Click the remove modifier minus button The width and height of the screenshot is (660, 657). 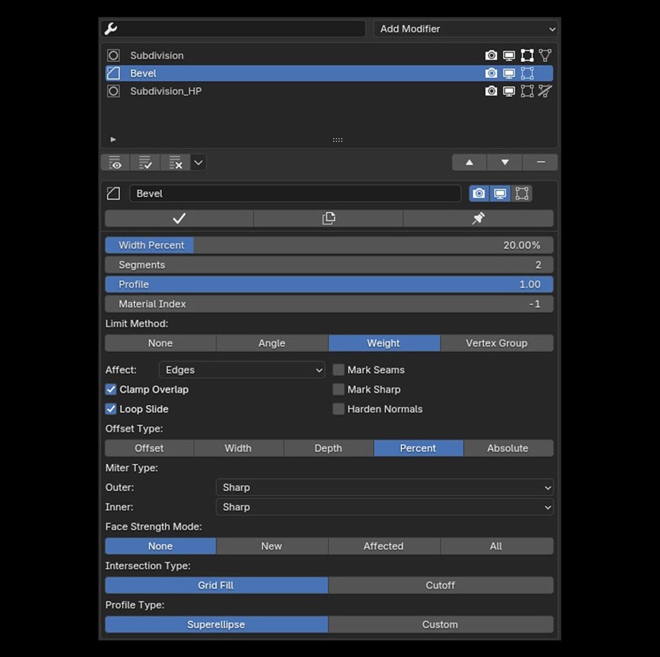click(x=540, y=162)
